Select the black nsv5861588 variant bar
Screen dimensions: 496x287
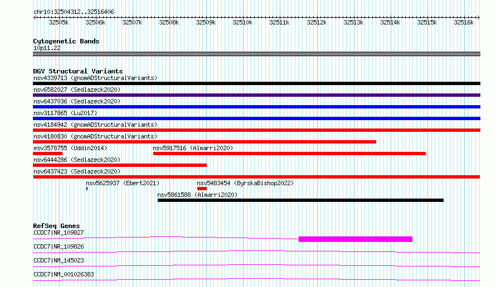pos(300,200)
